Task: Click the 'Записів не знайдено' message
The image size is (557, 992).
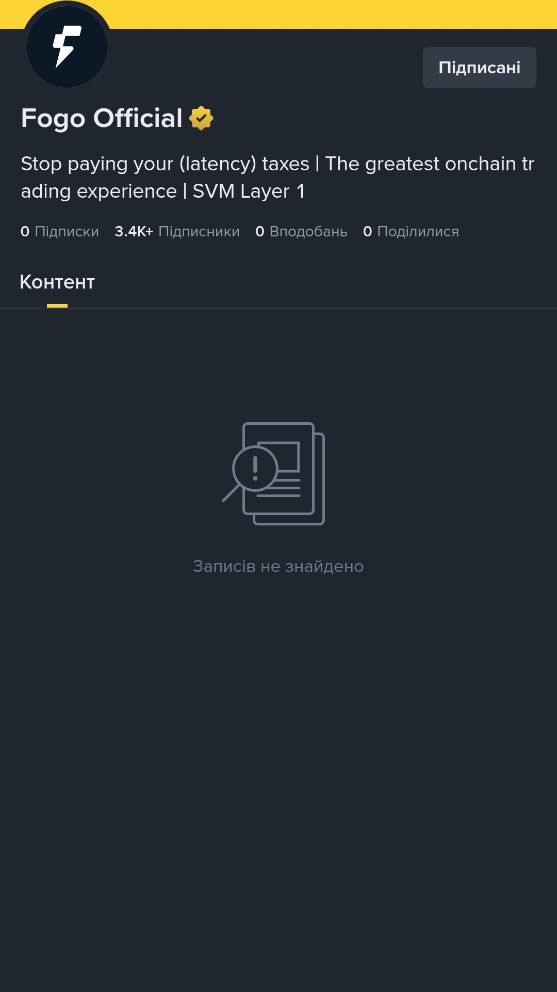Action: (278, 566)
